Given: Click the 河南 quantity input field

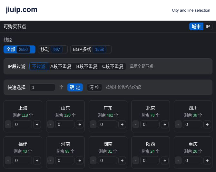Looking at the screenshot, I should point(65,160).
